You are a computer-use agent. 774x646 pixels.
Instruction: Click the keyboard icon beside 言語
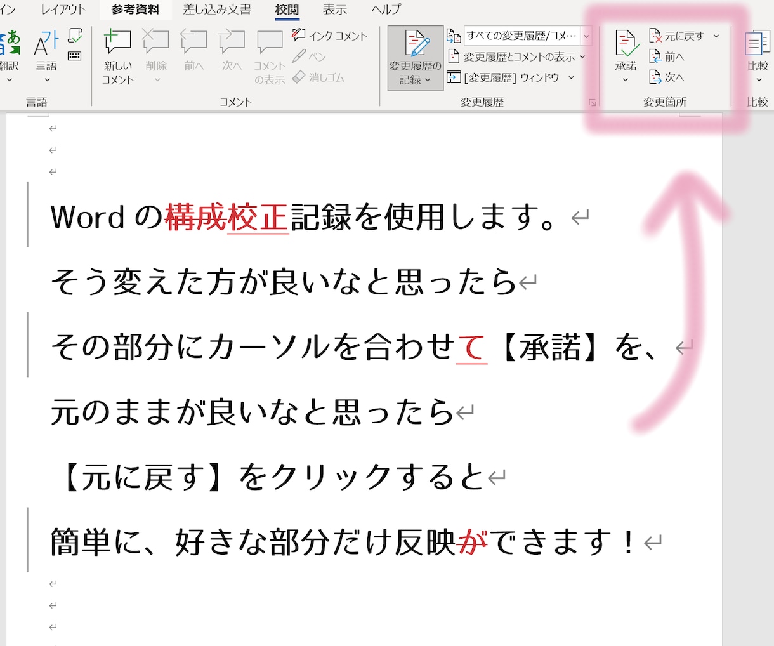[75, 56]
